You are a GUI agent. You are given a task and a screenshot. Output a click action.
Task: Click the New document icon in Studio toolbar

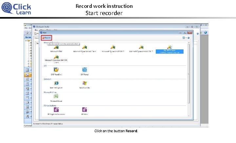(35, 33)
